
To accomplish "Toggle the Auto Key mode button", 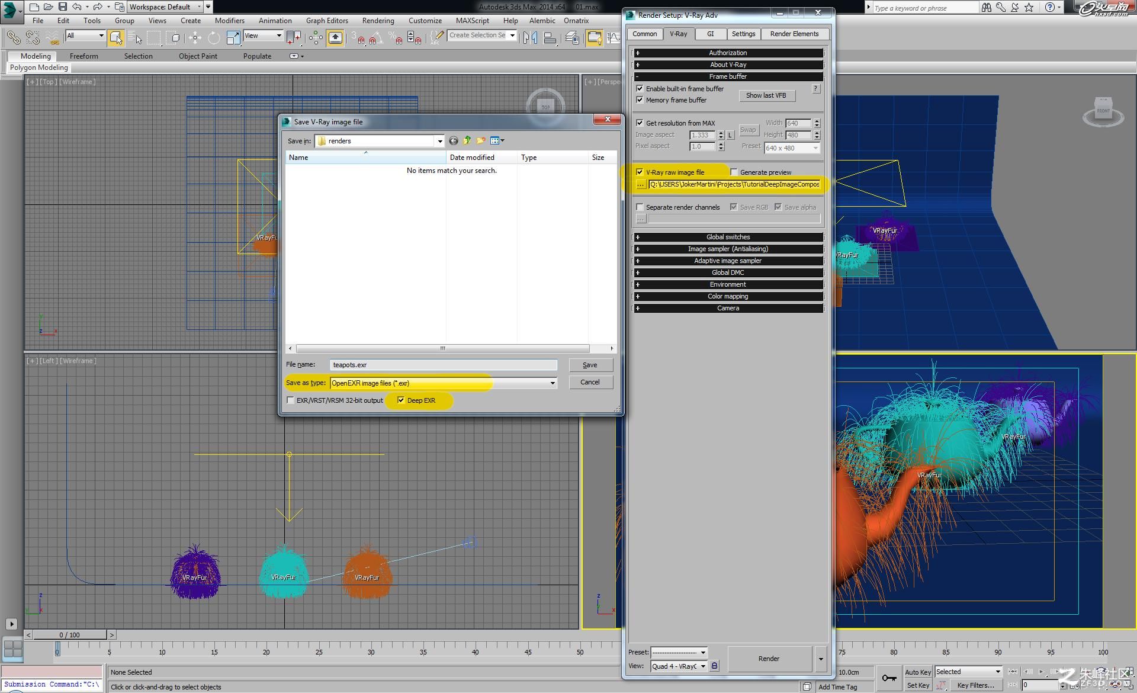I will [x=918, y=672].
